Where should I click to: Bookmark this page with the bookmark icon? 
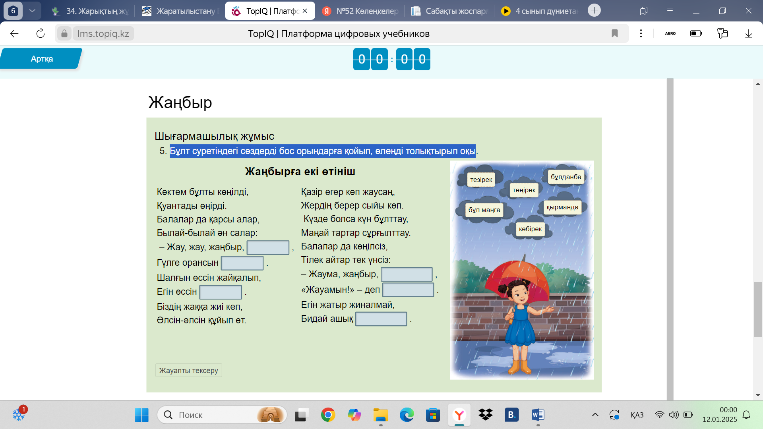(614, 33)
